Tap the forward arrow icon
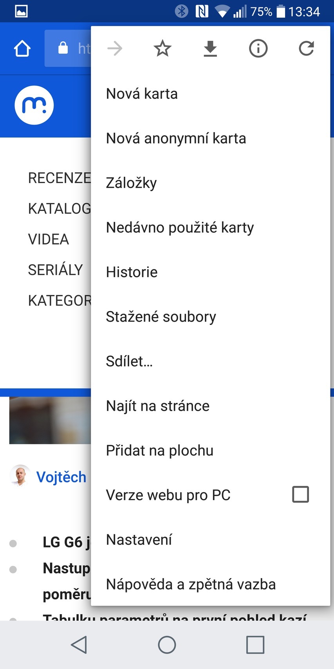 (x=115, y=49)
